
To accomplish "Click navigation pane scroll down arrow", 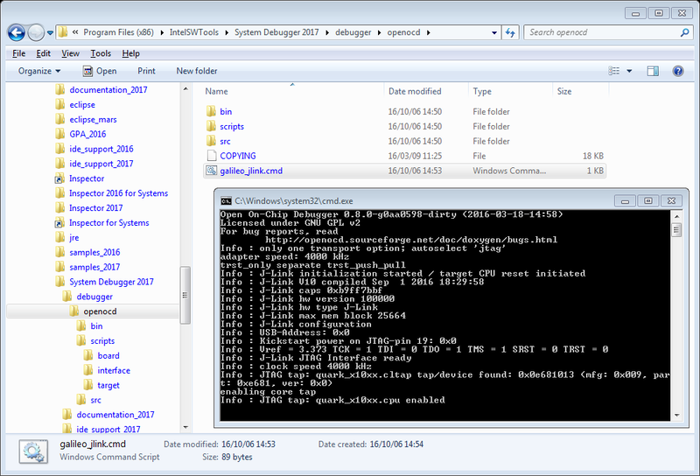I will click(185, 427).
